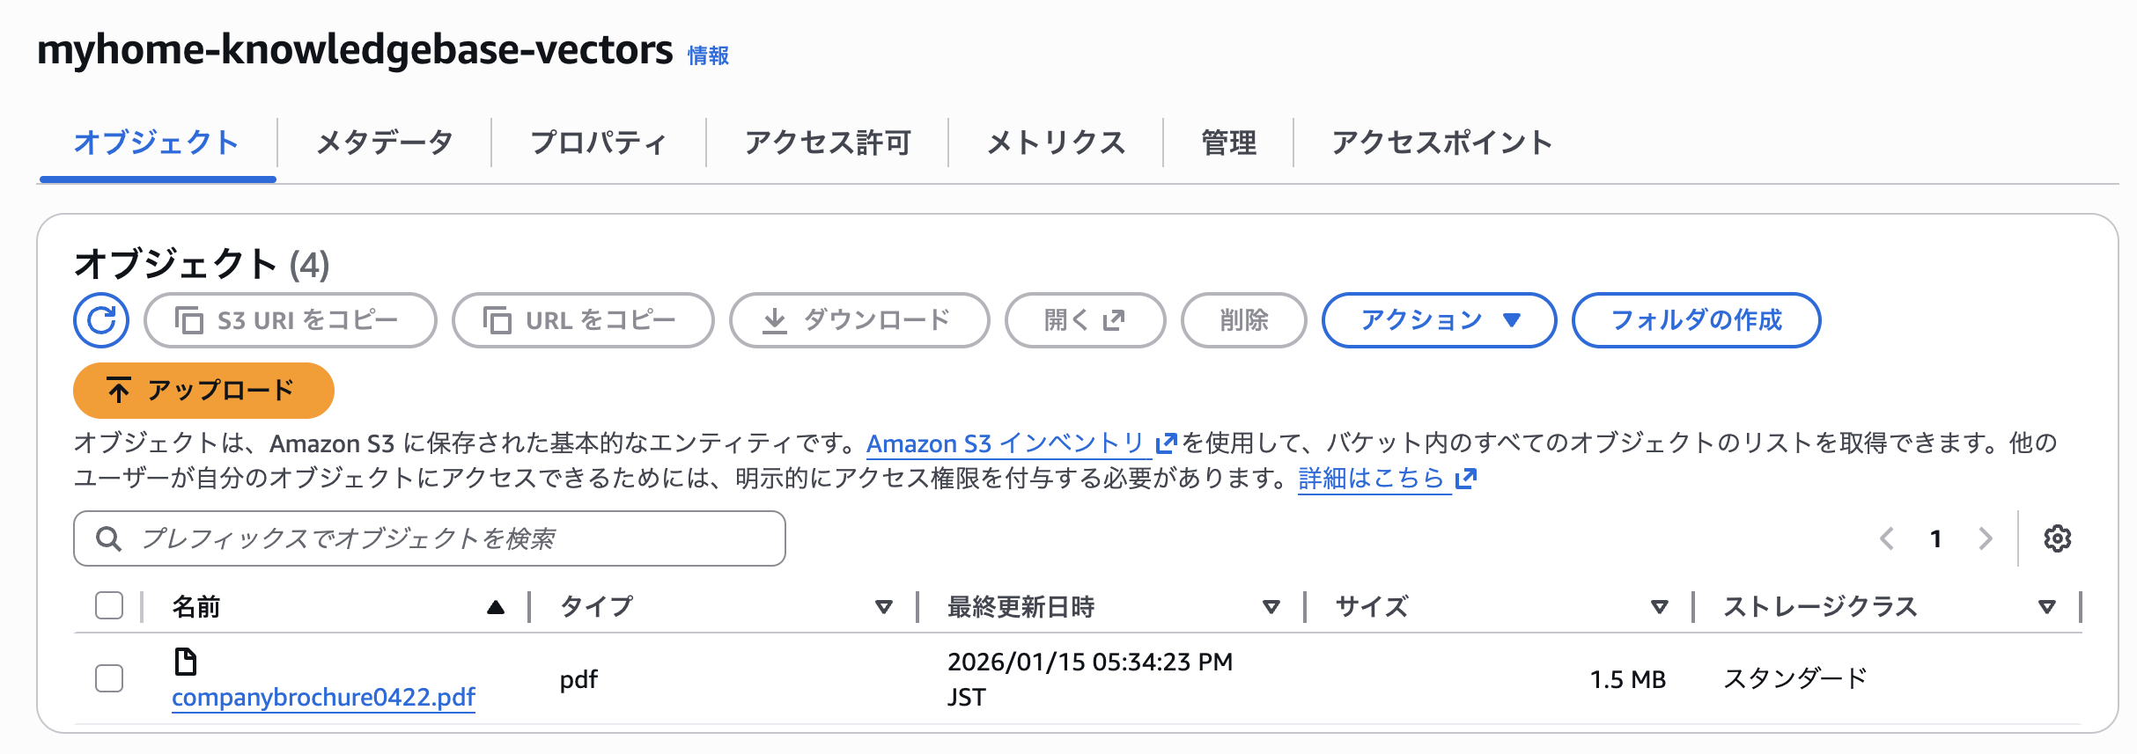Check the companybrochure0422.pdf row checkbox
Image resolution: width=2137 pixels, height=754 pixels.
[x=109, y=678]
